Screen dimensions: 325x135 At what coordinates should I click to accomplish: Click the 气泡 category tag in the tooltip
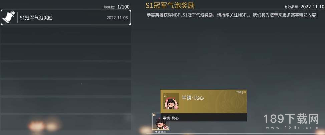239,92
